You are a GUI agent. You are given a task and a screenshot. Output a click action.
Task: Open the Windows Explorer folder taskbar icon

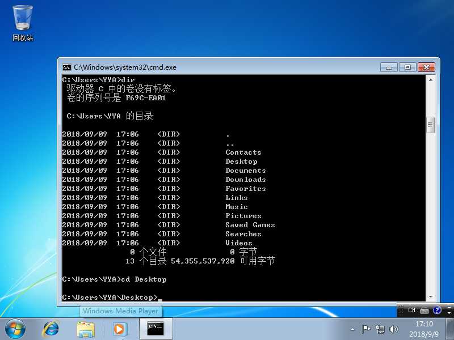(86, 329)
